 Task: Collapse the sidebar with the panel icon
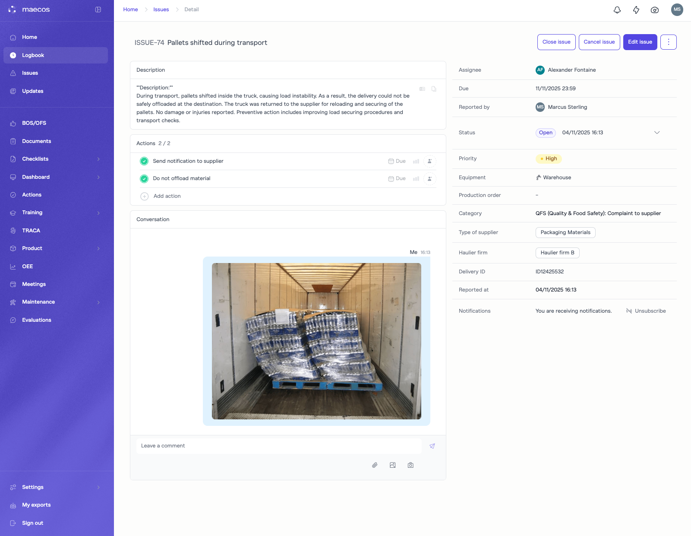click(98, 10)
